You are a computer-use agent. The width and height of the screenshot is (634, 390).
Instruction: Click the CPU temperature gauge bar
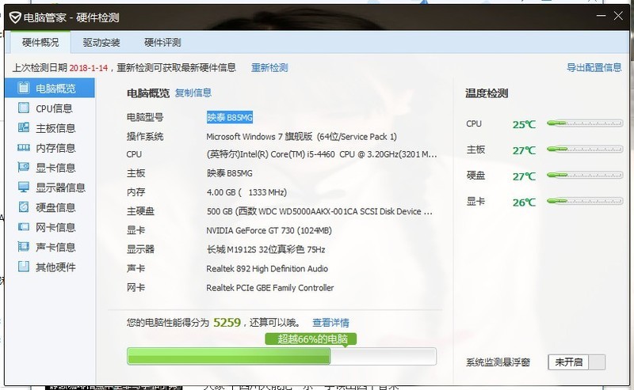[x=585, y=123]
